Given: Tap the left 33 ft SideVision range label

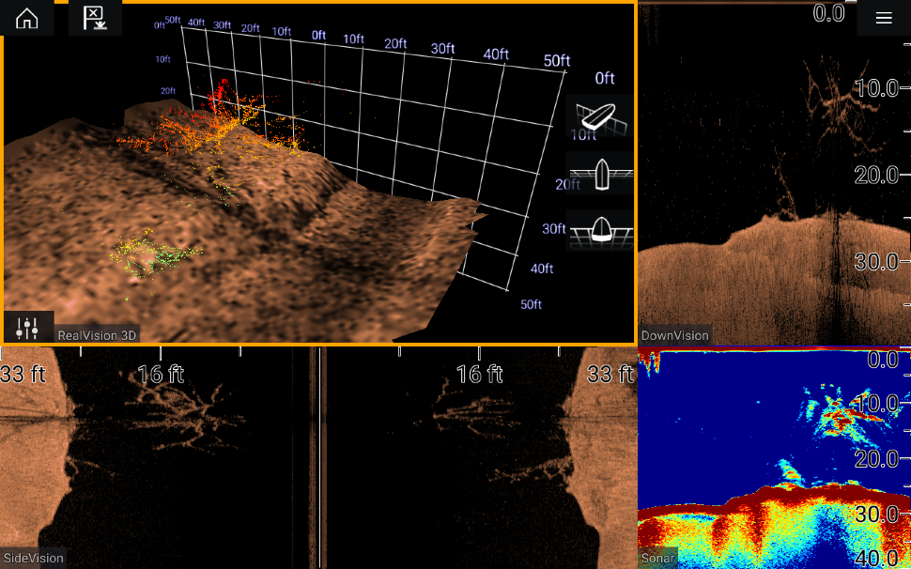Looking at the screenshot, I should pyautogui.click(x=24, y=375).
